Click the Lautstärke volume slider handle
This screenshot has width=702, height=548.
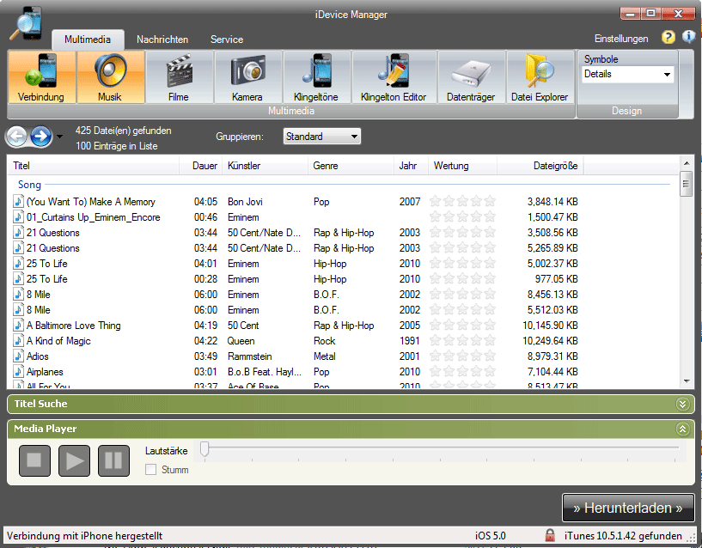[204, 448]
